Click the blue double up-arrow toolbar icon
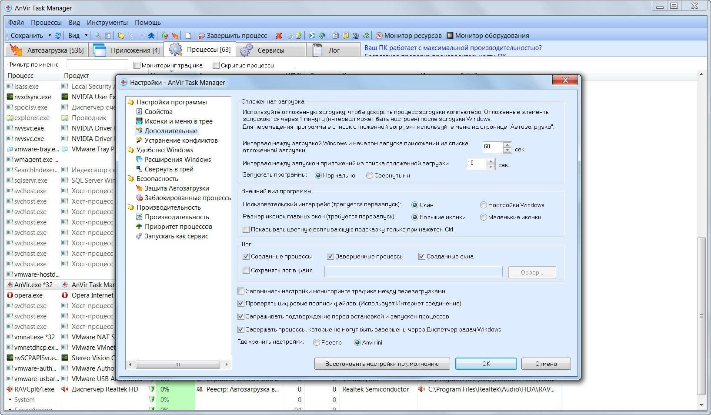The height and width of the screenshot is (415, 711). (x=151, y=36)
